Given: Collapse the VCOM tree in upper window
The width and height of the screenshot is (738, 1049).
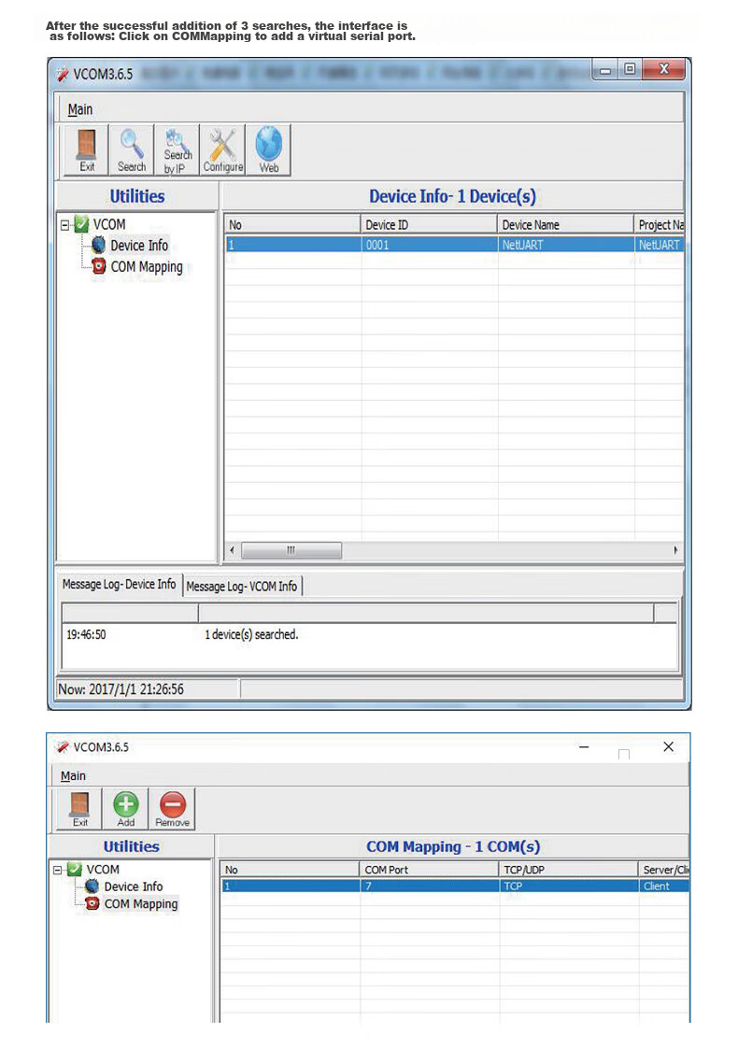Looking at the screenshot, I should 64,225.
